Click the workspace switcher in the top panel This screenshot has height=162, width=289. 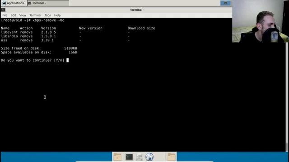pyautogui.click(x=225, y=3)
